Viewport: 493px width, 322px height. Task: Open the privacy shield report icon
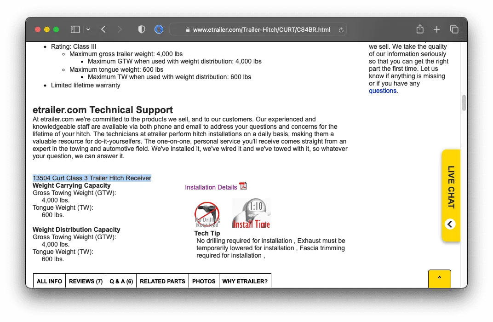coord(142,29)
